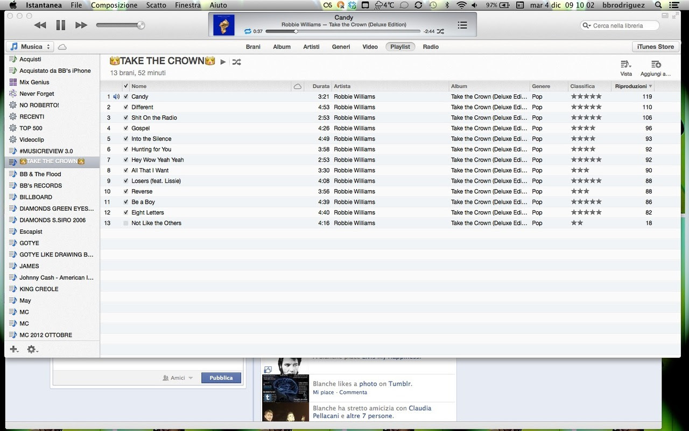Open the KING CREOLE playlist
This screenshot has width=689, height=431.
tap(39, 289)
